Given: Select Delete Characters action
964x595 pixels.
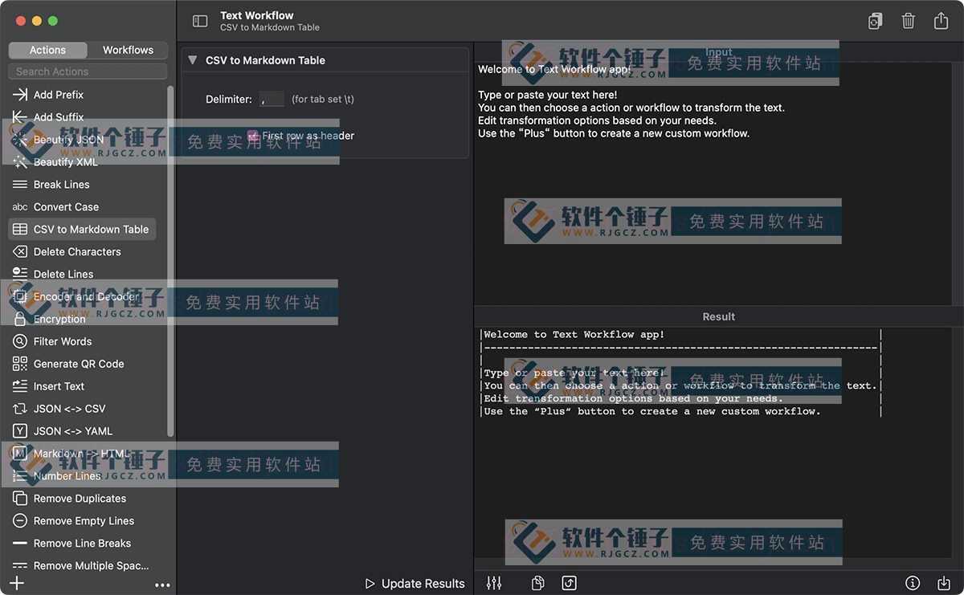Looking at the screenshot, I should tap(77, 252).
